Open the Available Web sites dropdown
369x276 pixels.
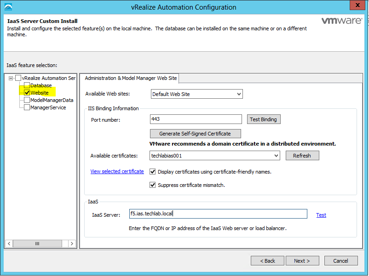pyautogui.click(x=197, y=94)
